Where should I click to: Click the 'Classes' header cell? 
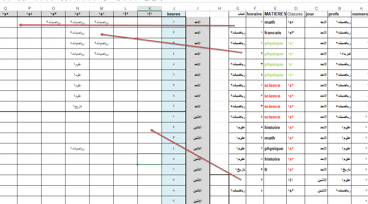[x=296, y=14]
